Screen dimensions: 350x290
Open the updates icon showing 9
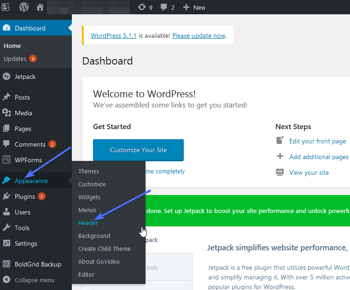[142, 7]
